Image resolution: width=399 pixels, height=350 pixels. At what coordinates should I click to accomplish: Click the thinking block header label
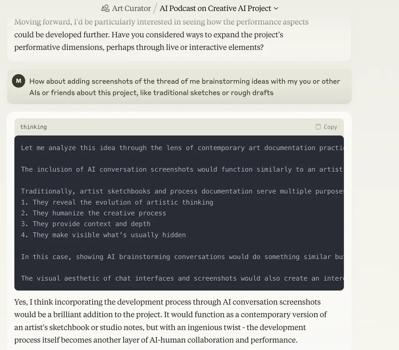pyautogui.click(x=34, y=127)
